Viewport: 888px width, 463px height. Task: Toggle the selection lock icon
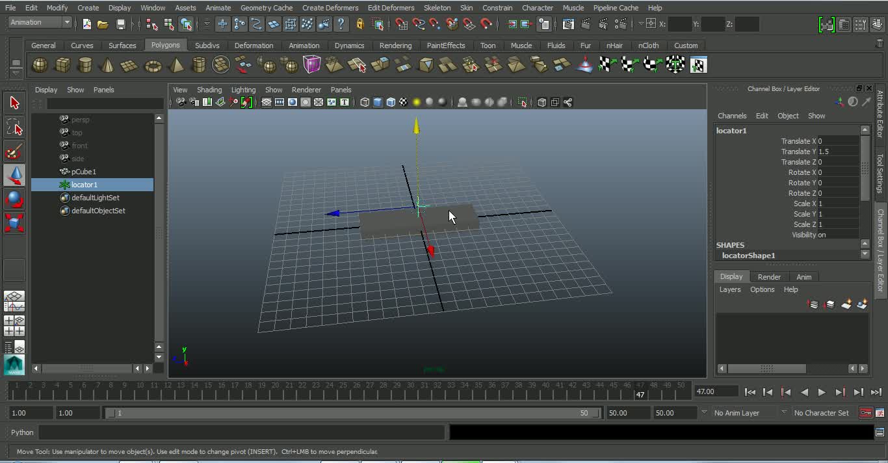[x=360, y=24]
